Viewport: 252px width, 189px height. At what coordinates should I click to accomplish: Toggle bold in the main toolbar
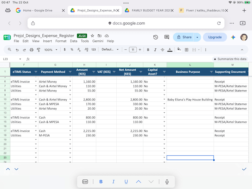click(x=148, y=50)
